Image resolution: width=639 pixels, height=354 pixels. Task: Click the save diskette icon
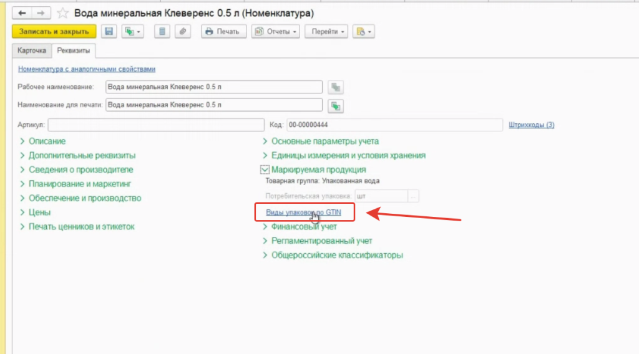click(109, 31)
